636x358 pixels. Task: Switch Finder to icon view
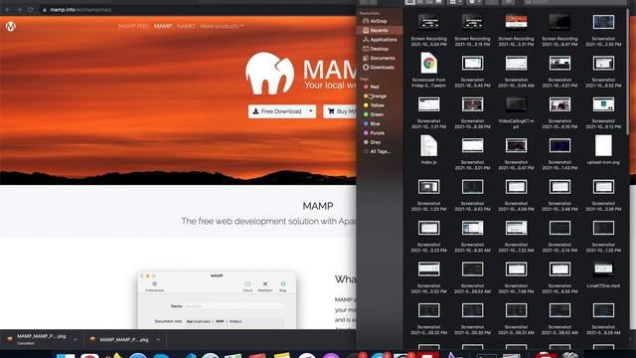[x=410, y=2]
